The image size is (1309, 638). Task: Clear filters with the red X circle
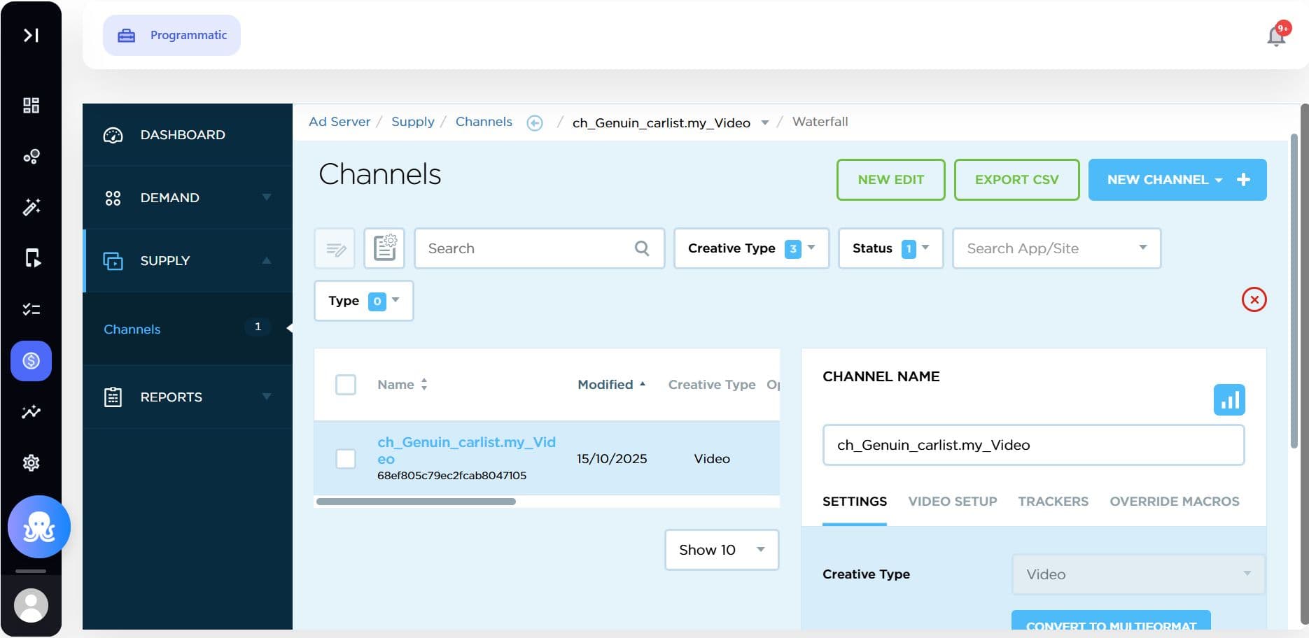click(1254, 300)
